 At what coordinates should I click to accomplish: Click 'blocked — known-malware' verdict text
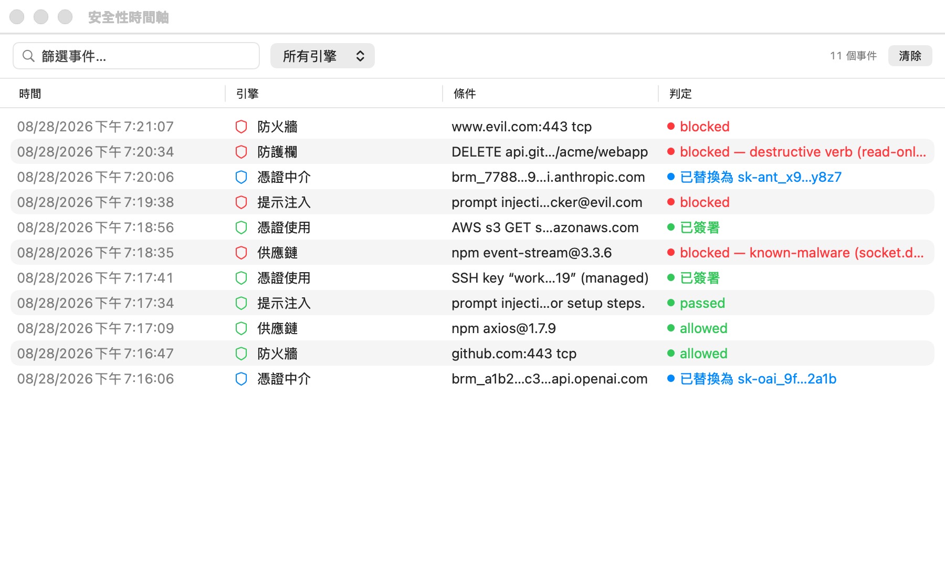click(802, 253)
